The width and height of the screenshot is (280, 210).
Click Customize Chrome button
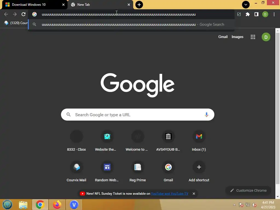248,190
